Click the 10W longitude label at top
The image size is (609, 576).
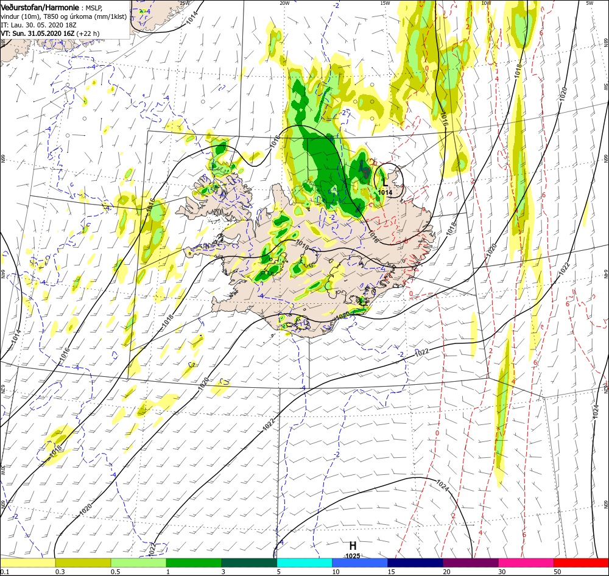coord(486,3)
